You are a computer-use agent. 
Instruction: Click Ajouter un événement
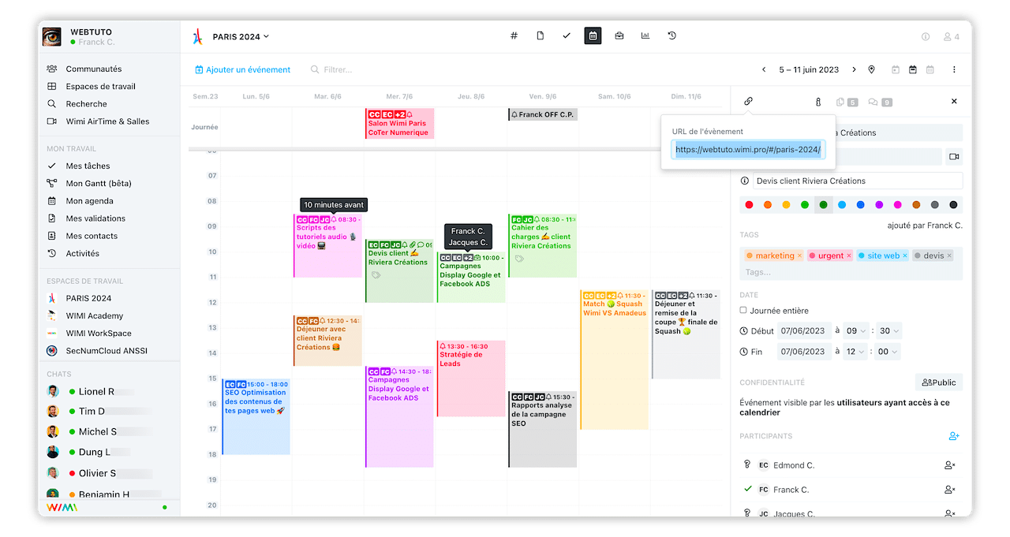[243, 69]
